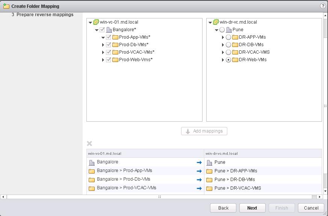This screenshot has height=216, width=328.
Task: Click the win-dr-vc.md.local vCenter icon
Action: tap(216, 22)
